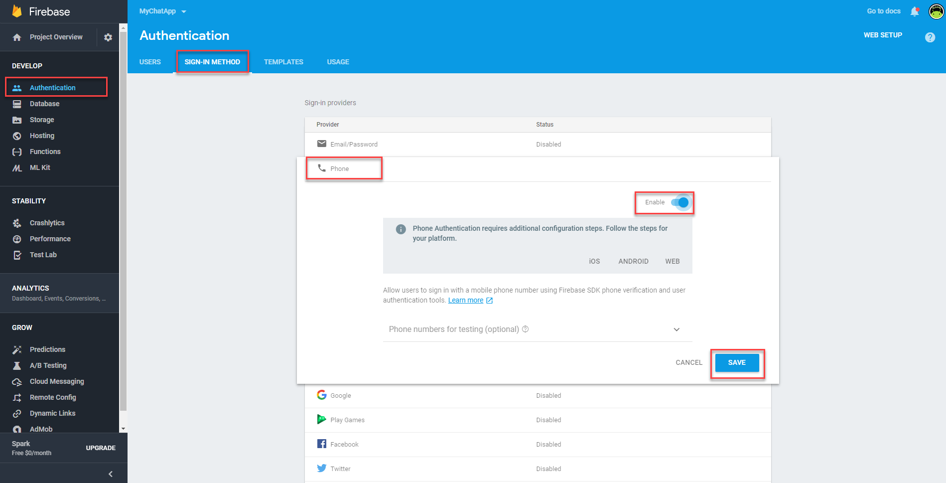Screen dimensions: 946x483
Task: Toggle the Phone provider Enable switch
Action: click(x=679, y=202)
